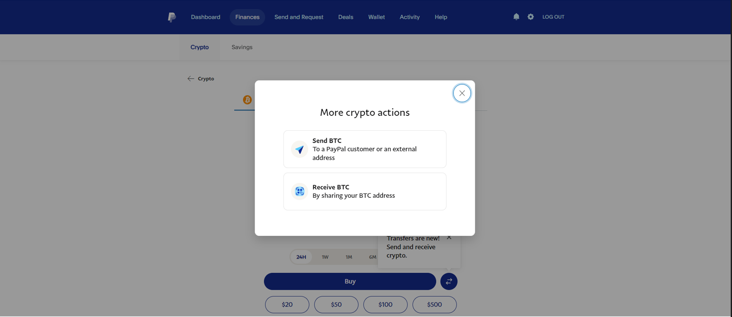732x317 pixels.
Task: Select the 6M chart range
Action: point(372,257)
